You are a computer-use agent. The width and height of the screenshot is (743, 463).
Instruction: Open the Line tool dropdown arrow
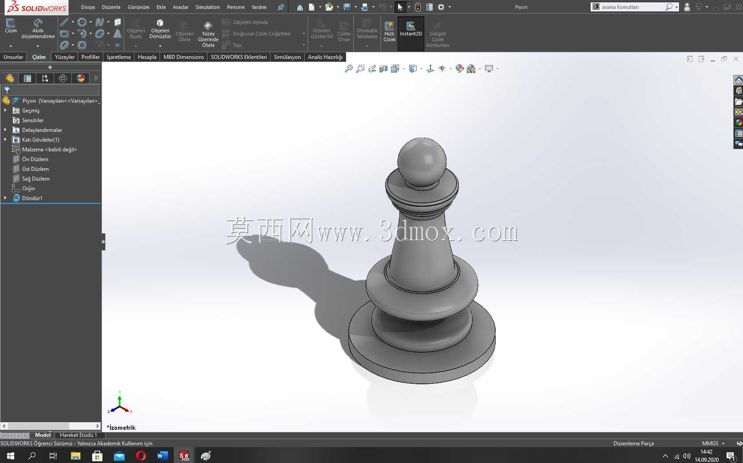click(73, 22)
